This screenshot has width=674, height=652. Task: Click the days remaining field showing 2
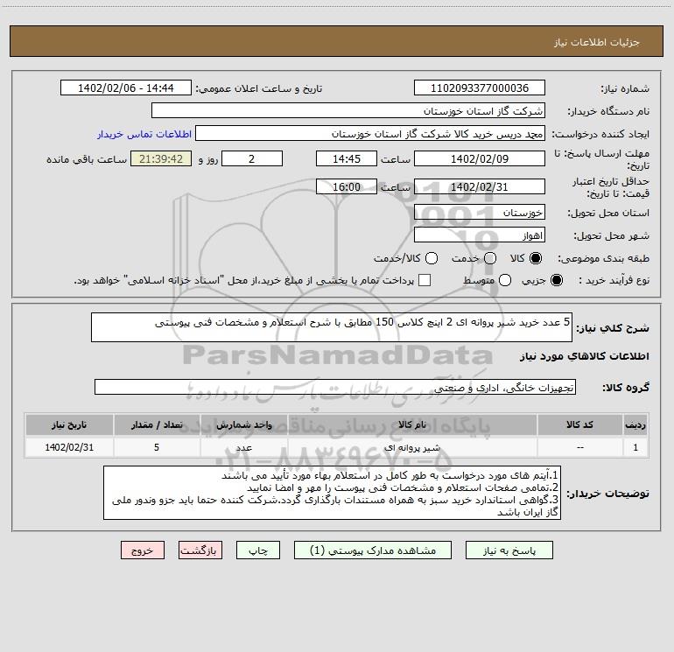pos(252,158)
